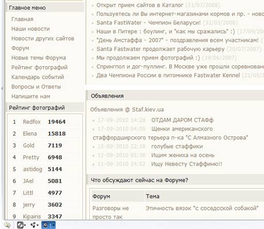Screen dimensions: 264x229
Task: Open Вопросы и Ответы menu item
Action: coord(36,87)
